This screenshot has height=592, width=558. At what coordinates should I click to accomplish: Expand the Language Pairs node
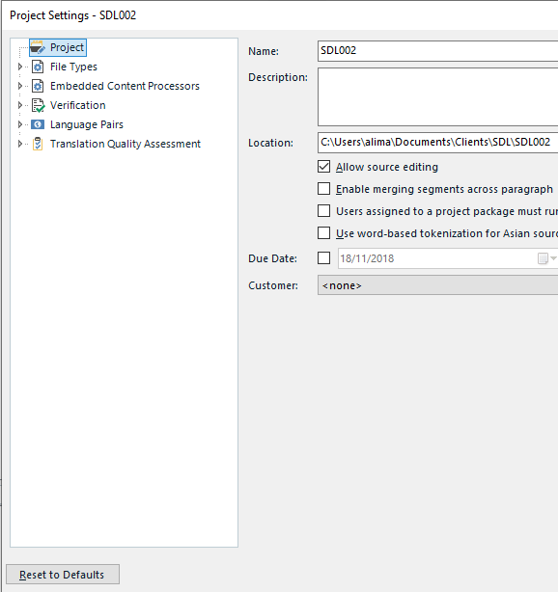pyautogui.click(x=20, y=124)
